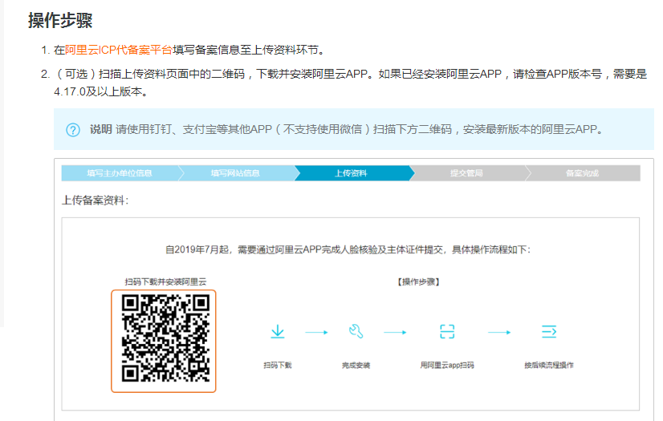Image resolution: width=663 pixels, height=421 pixels.
Task: Click the arrow between download and wrench icons
Action: click(x=316, y=332)
